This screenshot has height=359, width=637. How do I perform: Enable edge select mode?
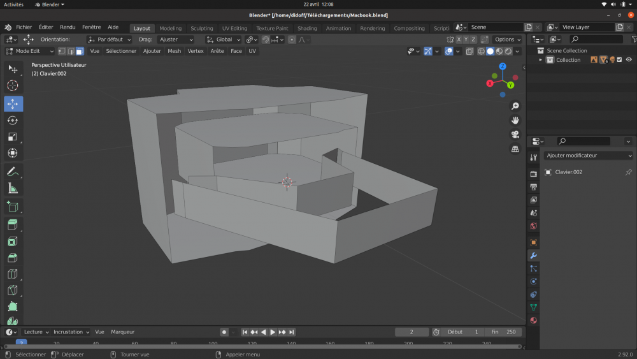[x=71, y=51]
